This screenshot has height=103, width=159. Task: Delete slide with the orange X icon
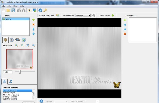[x=33, y=24]
